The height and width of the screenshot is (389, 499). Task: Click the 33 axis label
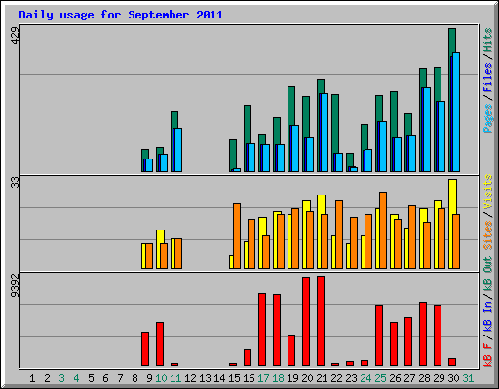(15, 182)
